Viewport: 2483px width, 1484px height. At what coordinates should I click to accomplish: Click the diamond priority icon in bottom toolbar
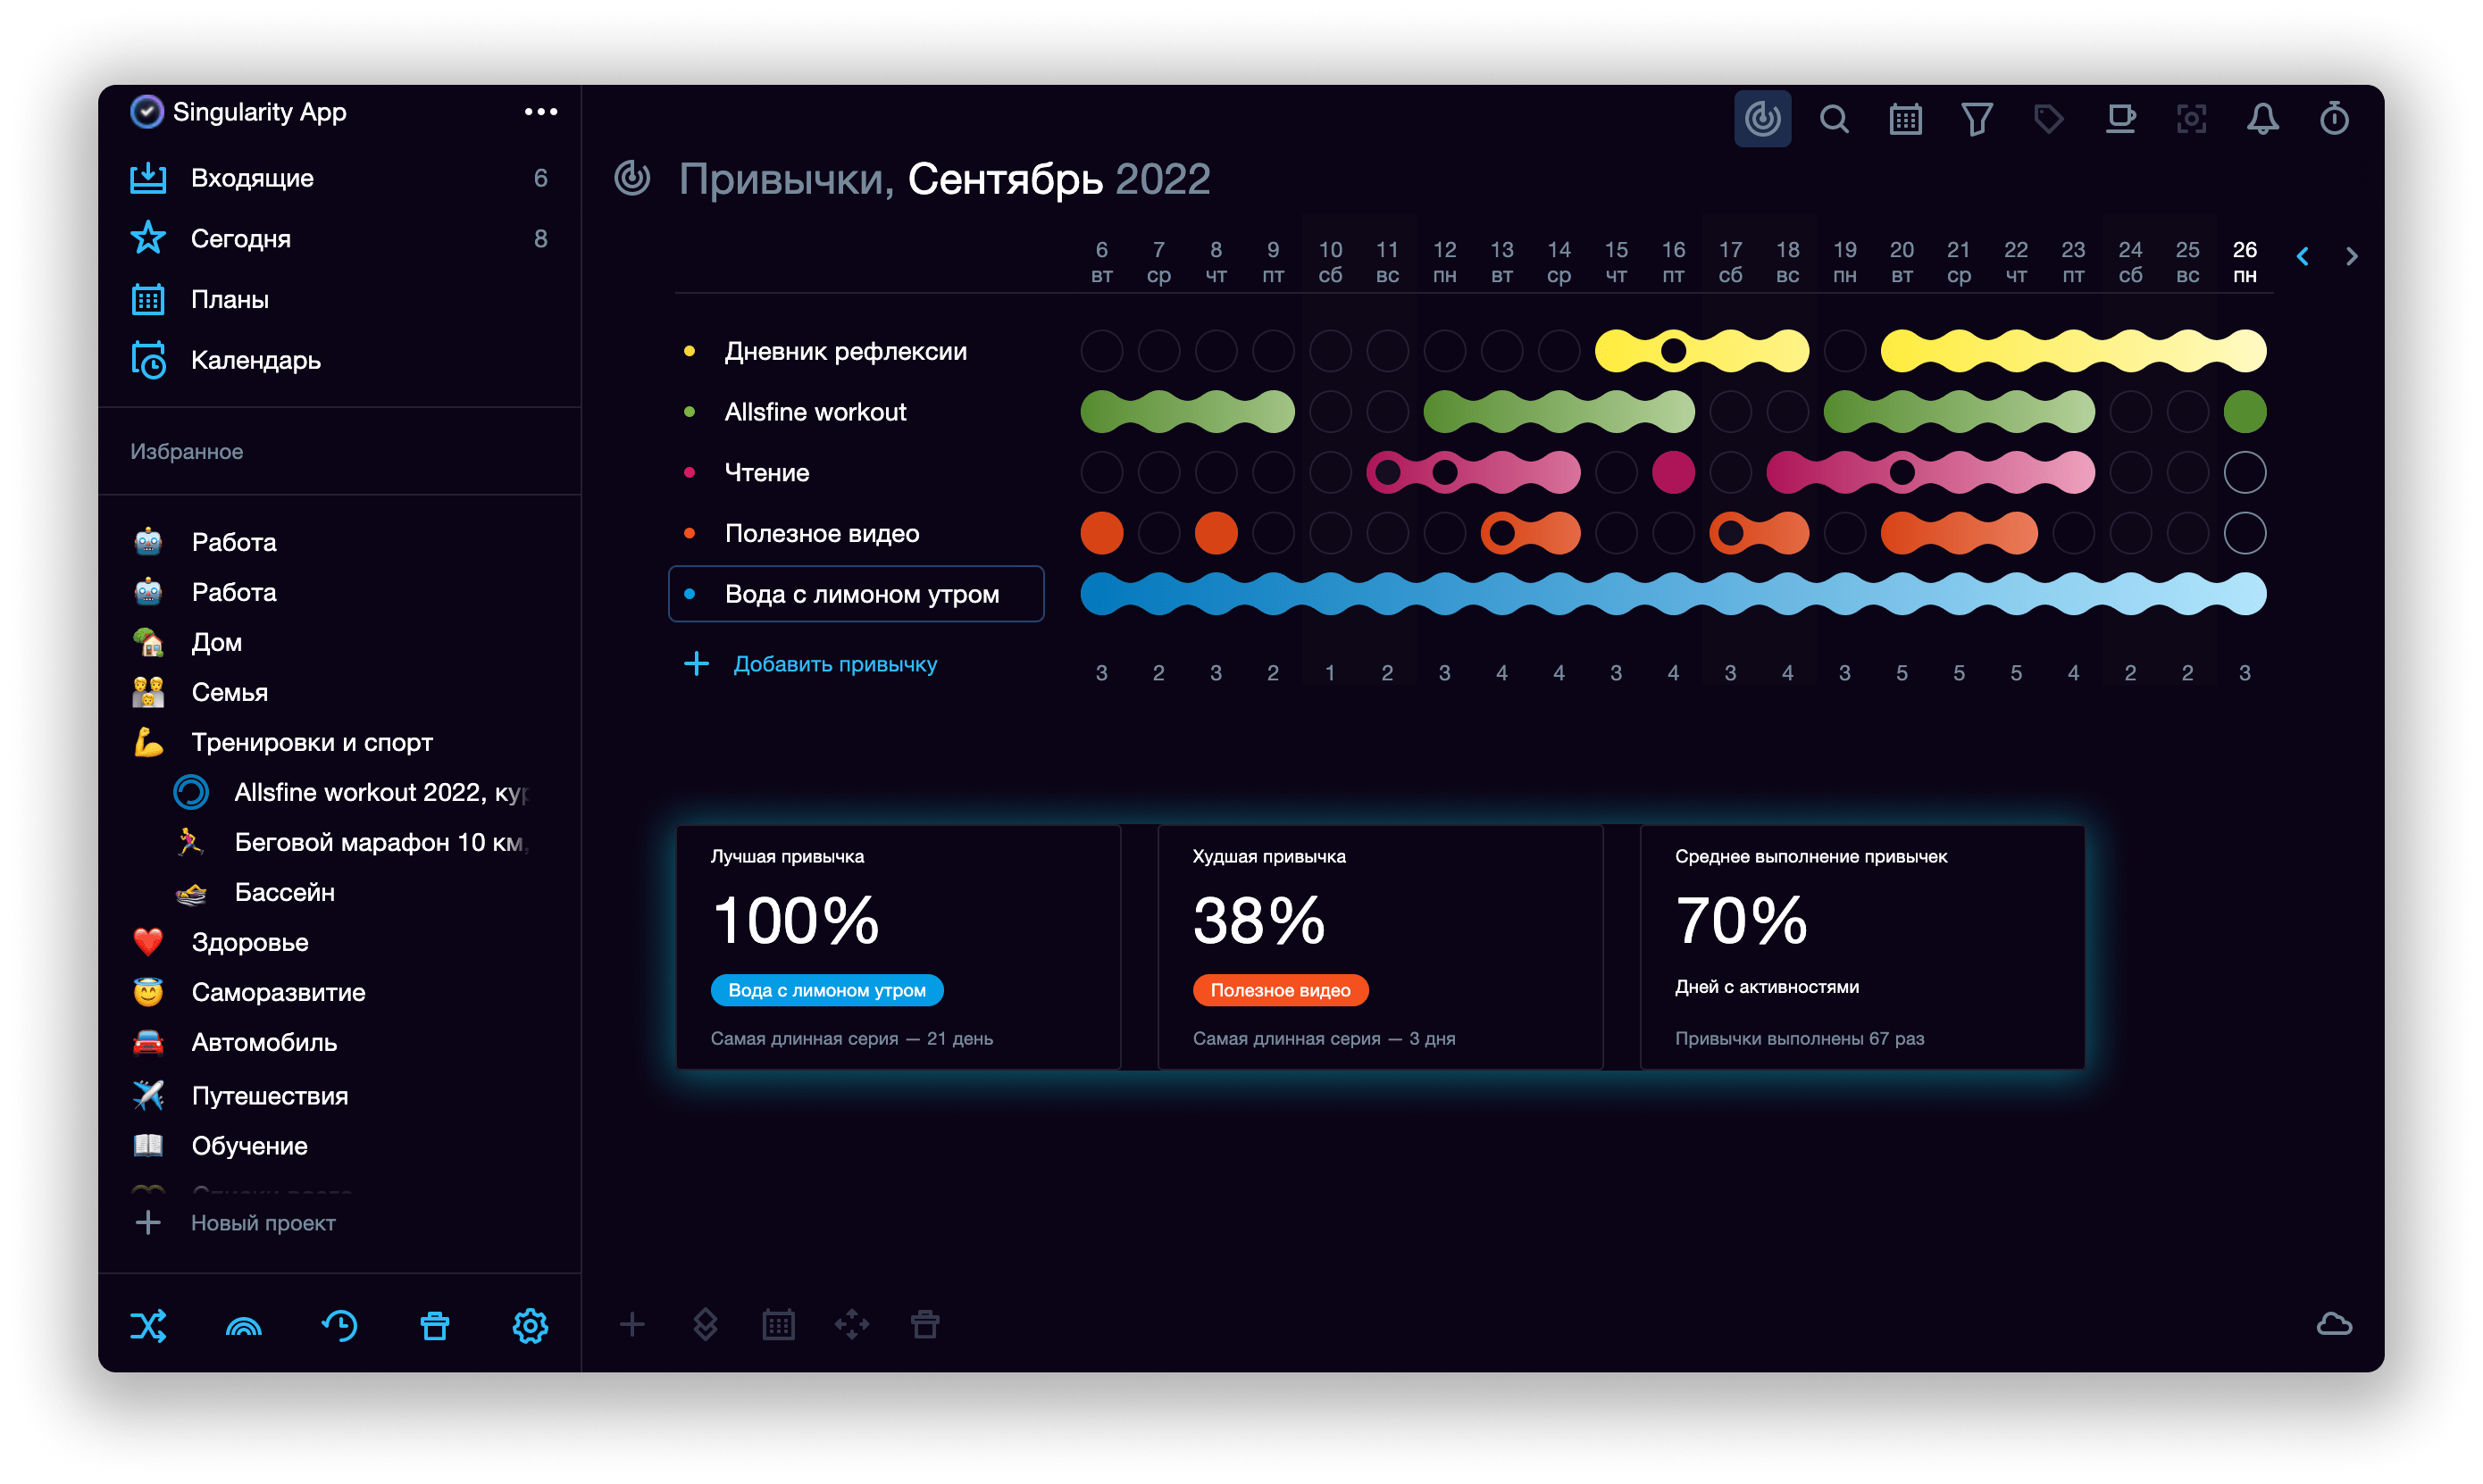[x=705, y=1325]
